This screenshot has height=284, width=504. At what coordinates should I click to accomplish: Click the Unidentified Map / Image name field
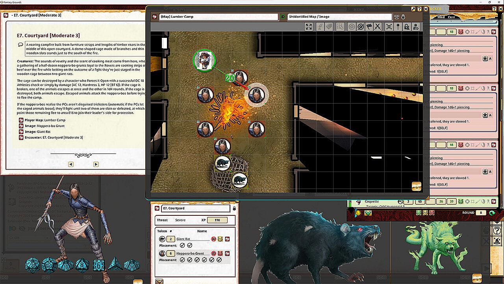click(x=340, y=17)
